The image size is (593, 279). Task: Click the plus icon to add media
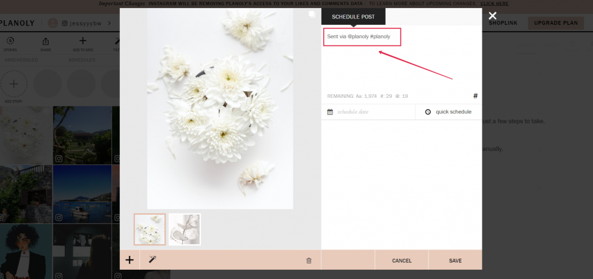[x=130, y=260]
